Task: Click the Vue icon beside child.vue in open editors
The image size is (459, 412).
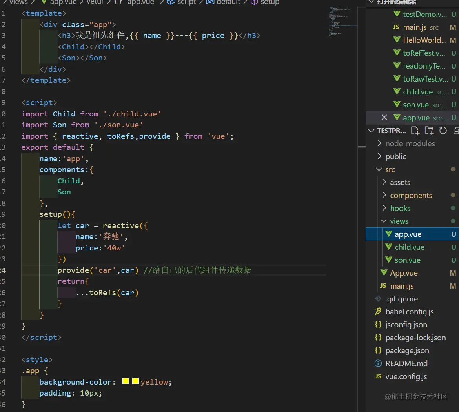Action: pos(397,91)
